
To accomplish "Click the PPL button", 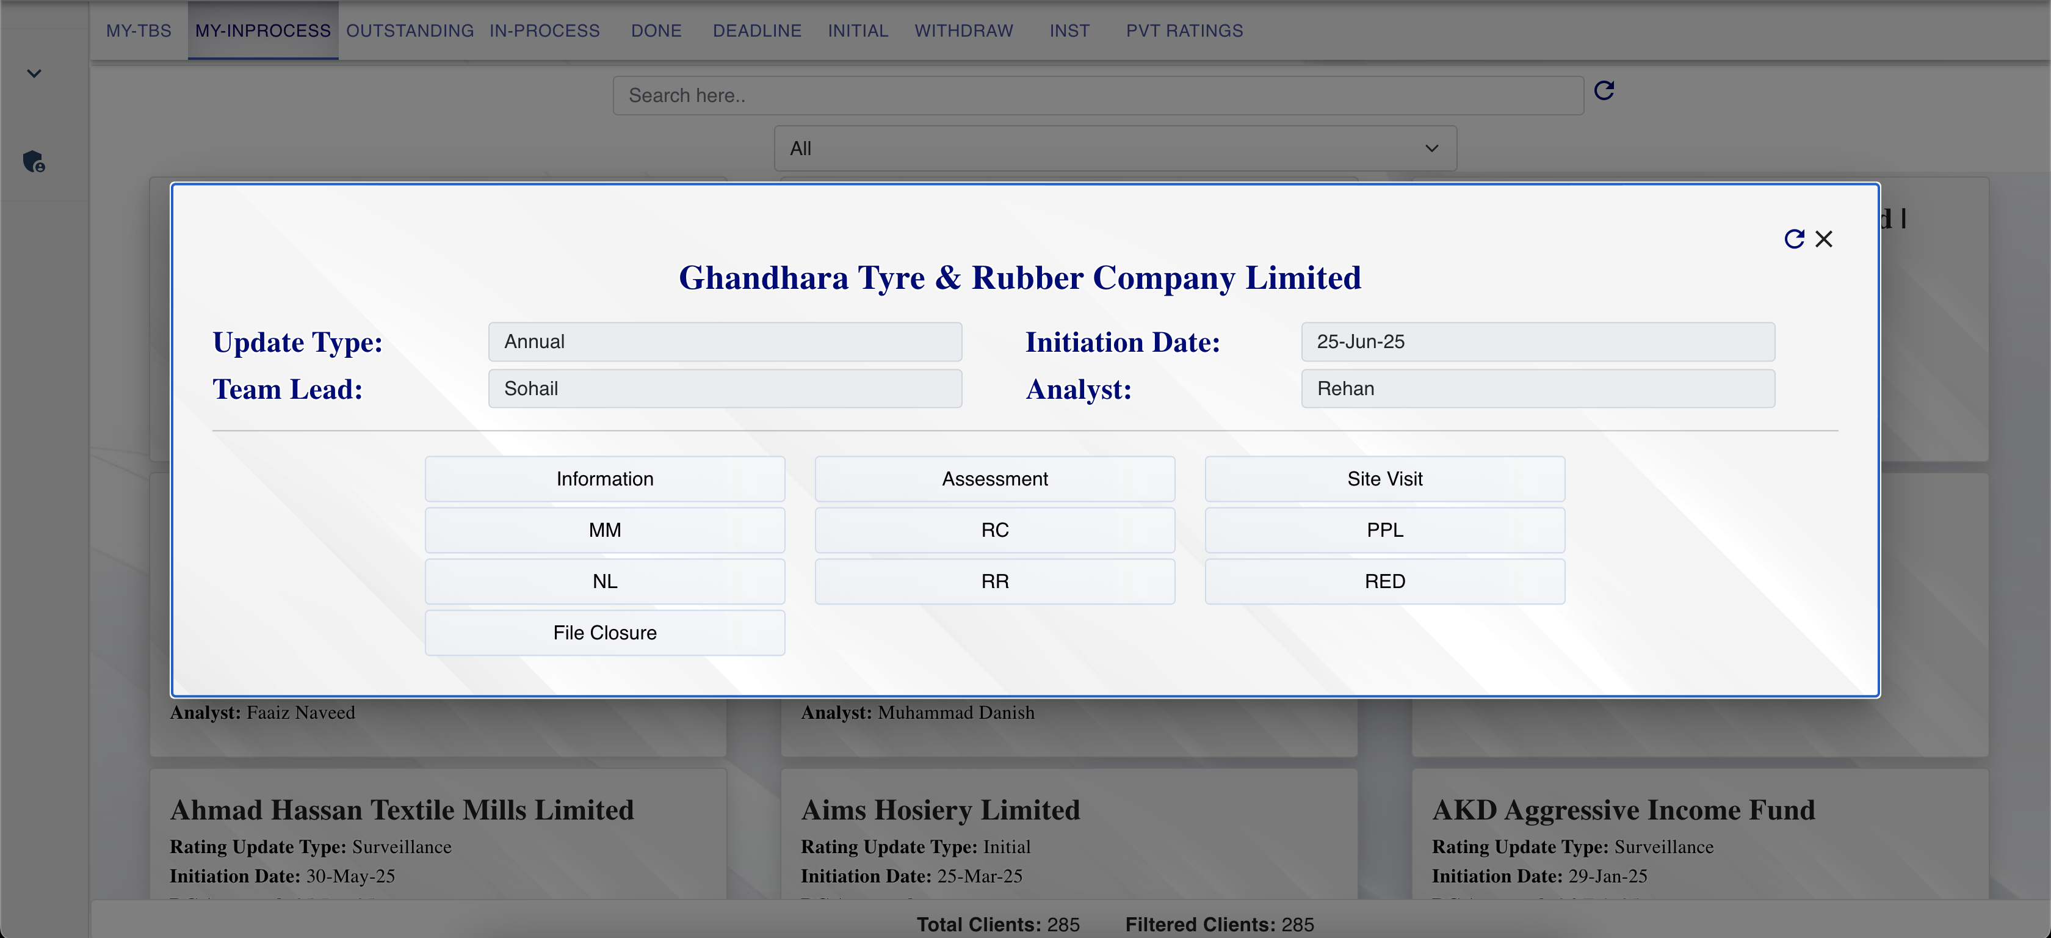I will click(1384, 529).
